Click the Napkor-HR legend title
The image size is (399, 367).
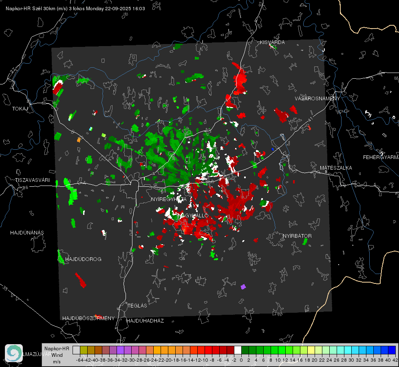(57, 349)
